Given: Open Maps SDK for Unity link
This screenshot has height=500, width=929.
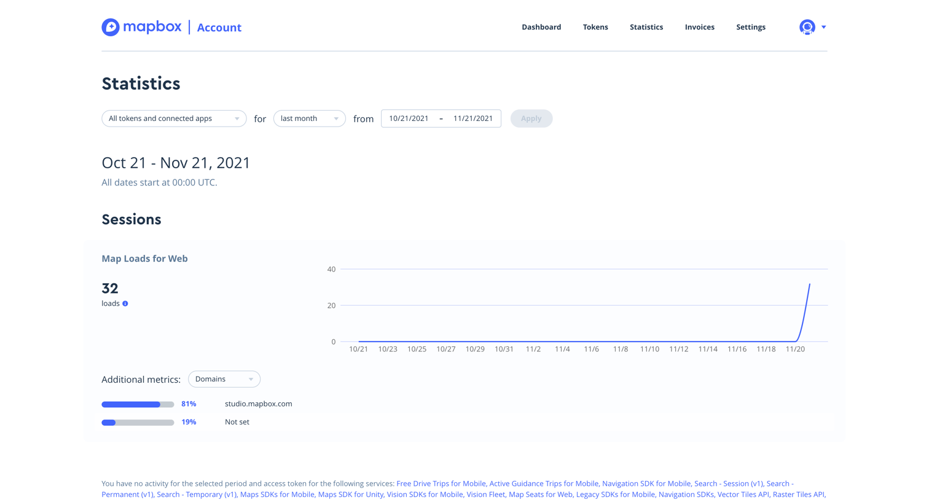Looking at the screenshot, I should 350,494.
